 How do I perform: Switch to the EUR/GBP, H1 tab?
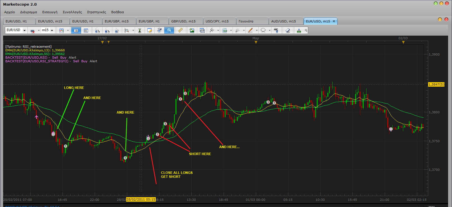pyautogui.click(x=152, y=21)
